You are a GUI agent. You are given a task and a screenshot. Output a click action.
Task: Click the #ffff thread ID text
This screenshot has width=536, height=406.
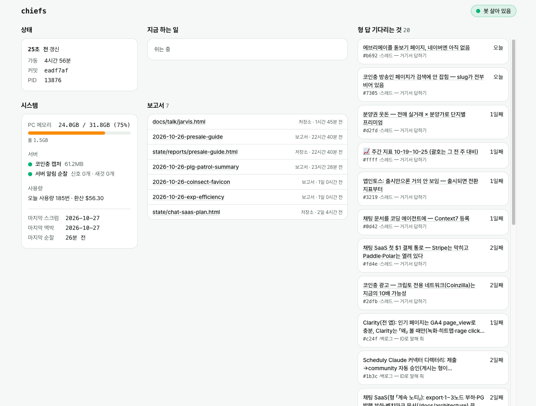click(x=370, y=160)
